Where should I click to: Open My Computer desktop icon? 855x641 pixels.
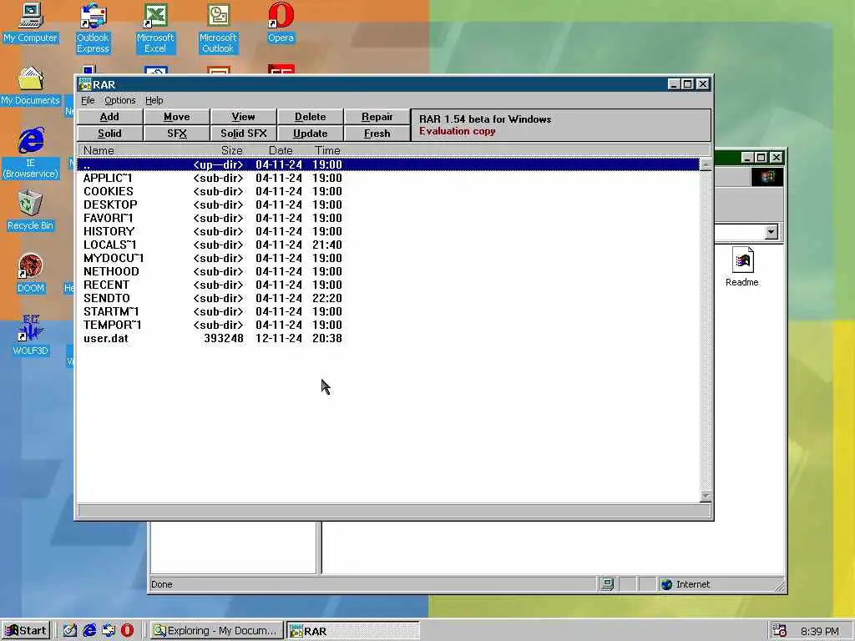31,23
